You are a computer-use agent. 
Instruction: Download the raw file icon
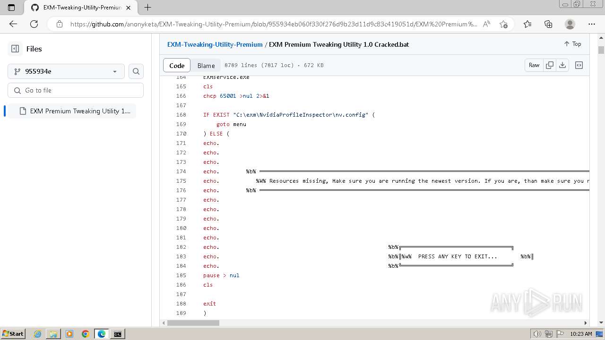(562, 65)
